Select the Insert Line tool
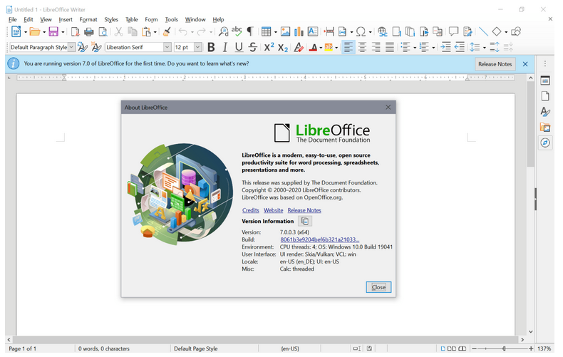 [483, 31]
